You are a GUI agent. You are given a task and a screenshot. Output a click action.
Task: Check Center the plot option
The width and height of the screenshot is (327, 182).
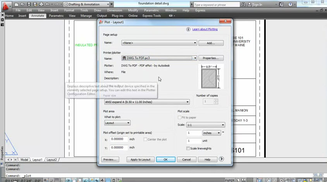(145, 139)
